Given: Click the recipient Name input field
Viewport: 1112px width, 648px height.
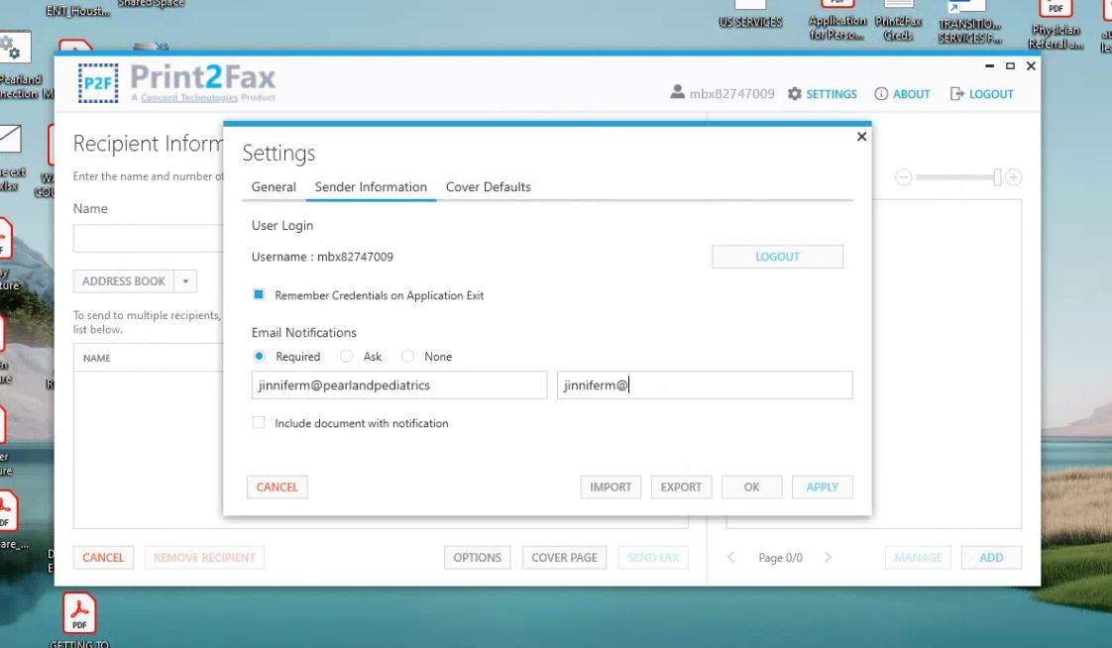Looking at the screenshot, I should (149, 239).
